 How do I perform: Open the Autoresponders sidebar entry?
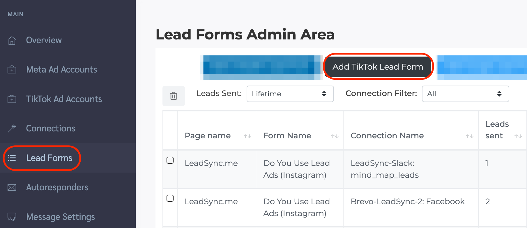(57, 187)
